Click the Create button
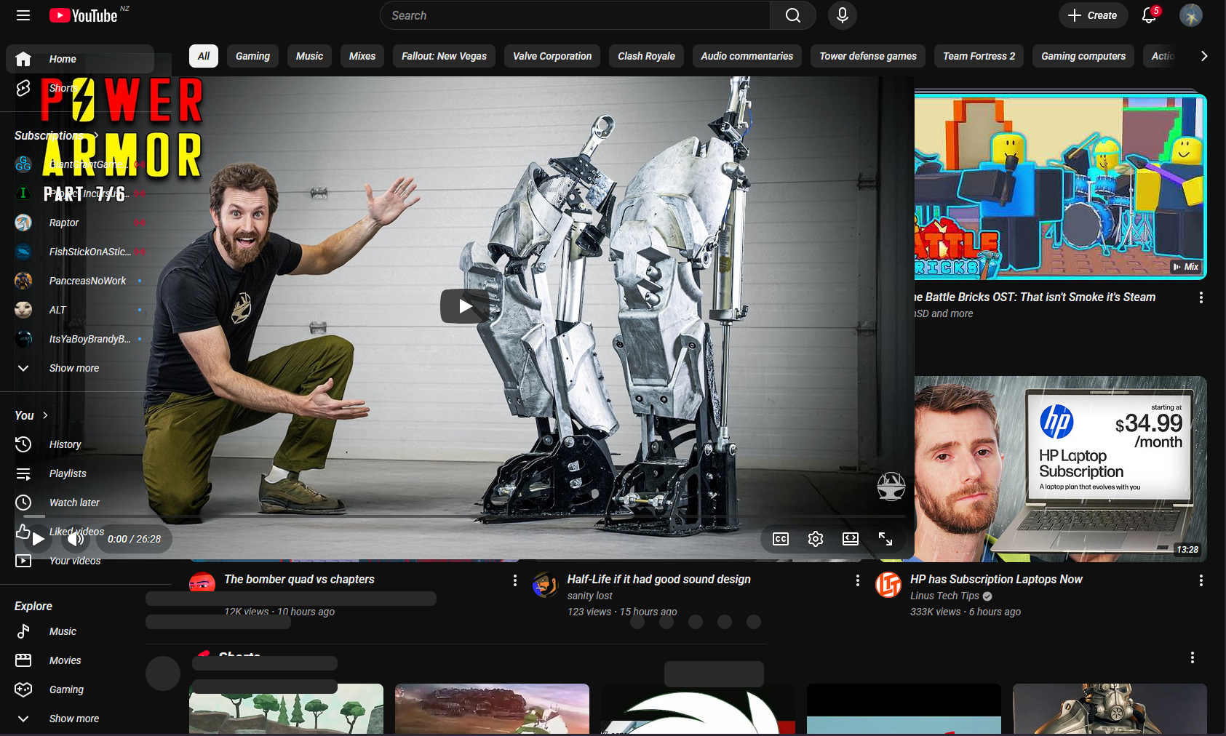This screenshot has height=736, width=1226. [x=1092, y=15]
